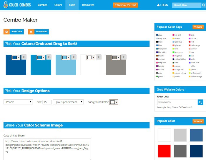
Task: Click the Sign Up. It's Free! button
Action: pyautogui.click(x=125, y=5)
